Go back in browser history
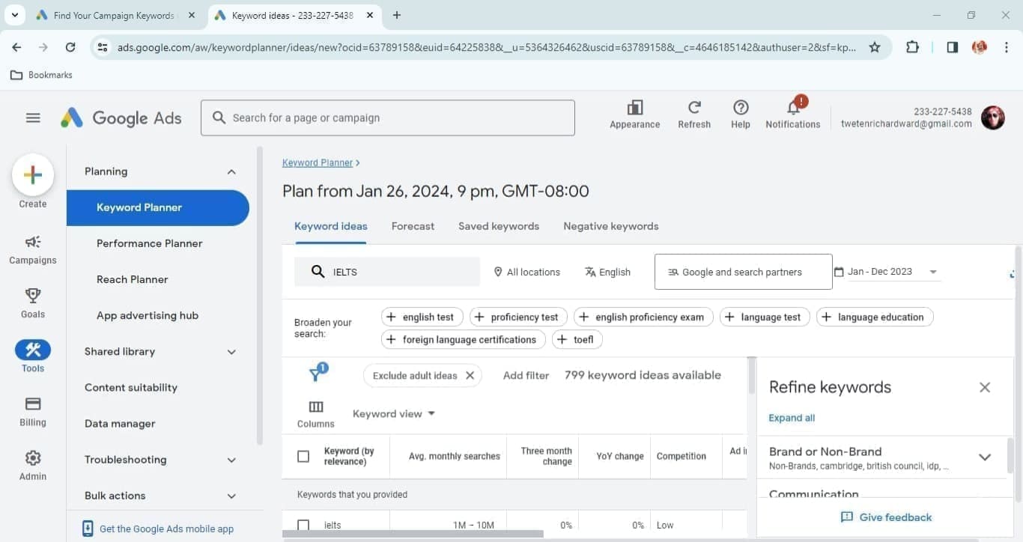This screenshot has width=1023, height=542. [x=16, y=47]
